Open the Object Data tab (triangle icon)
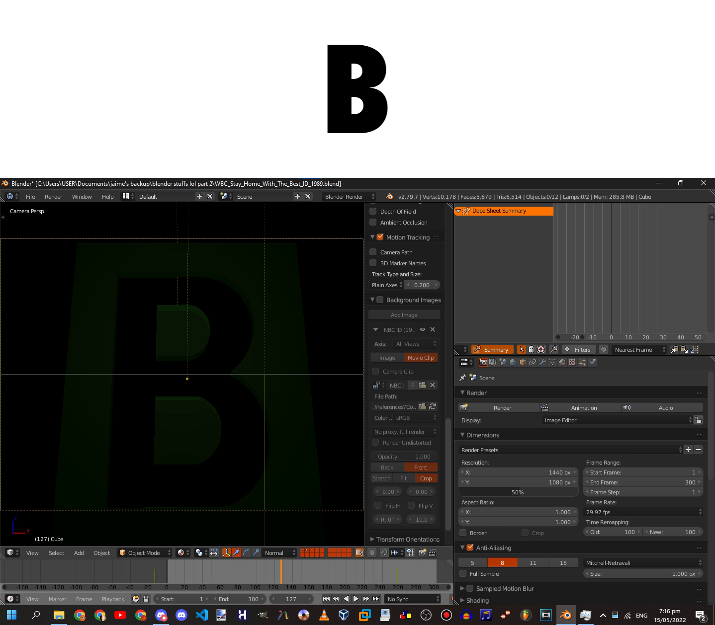This screenshot has height=625, width=715. [x=552, y=362]
